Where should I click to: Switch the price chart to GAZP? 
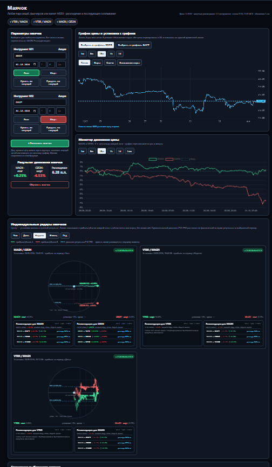(x=134, y=45)
